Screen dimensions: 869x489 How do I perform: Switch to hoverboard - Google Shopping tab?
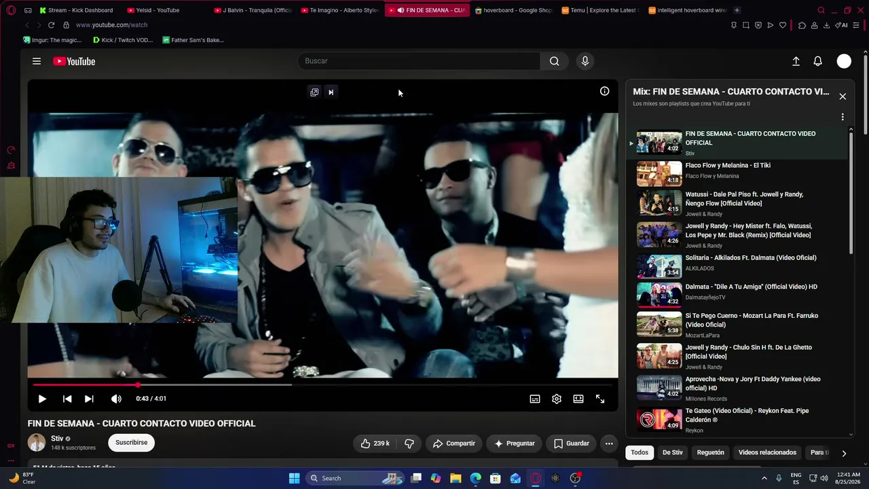[x=514, y=10]
